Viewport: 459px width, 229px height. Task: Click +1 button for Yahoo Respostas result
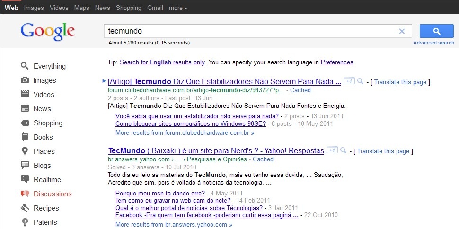click(332, 150)
